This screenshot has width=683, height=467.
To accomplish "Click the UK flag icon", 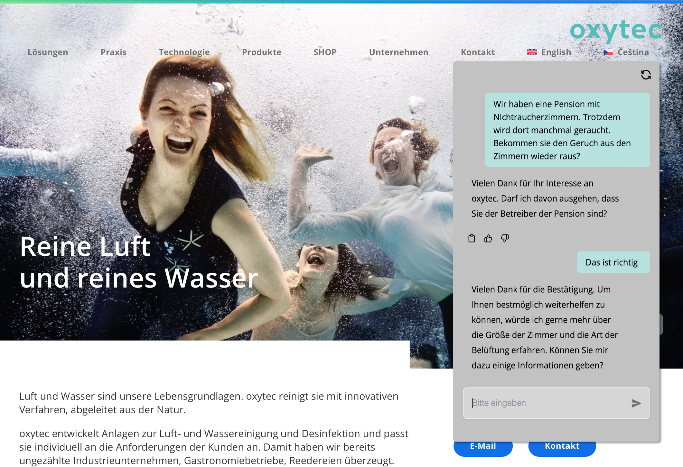I will click(532, 52).
